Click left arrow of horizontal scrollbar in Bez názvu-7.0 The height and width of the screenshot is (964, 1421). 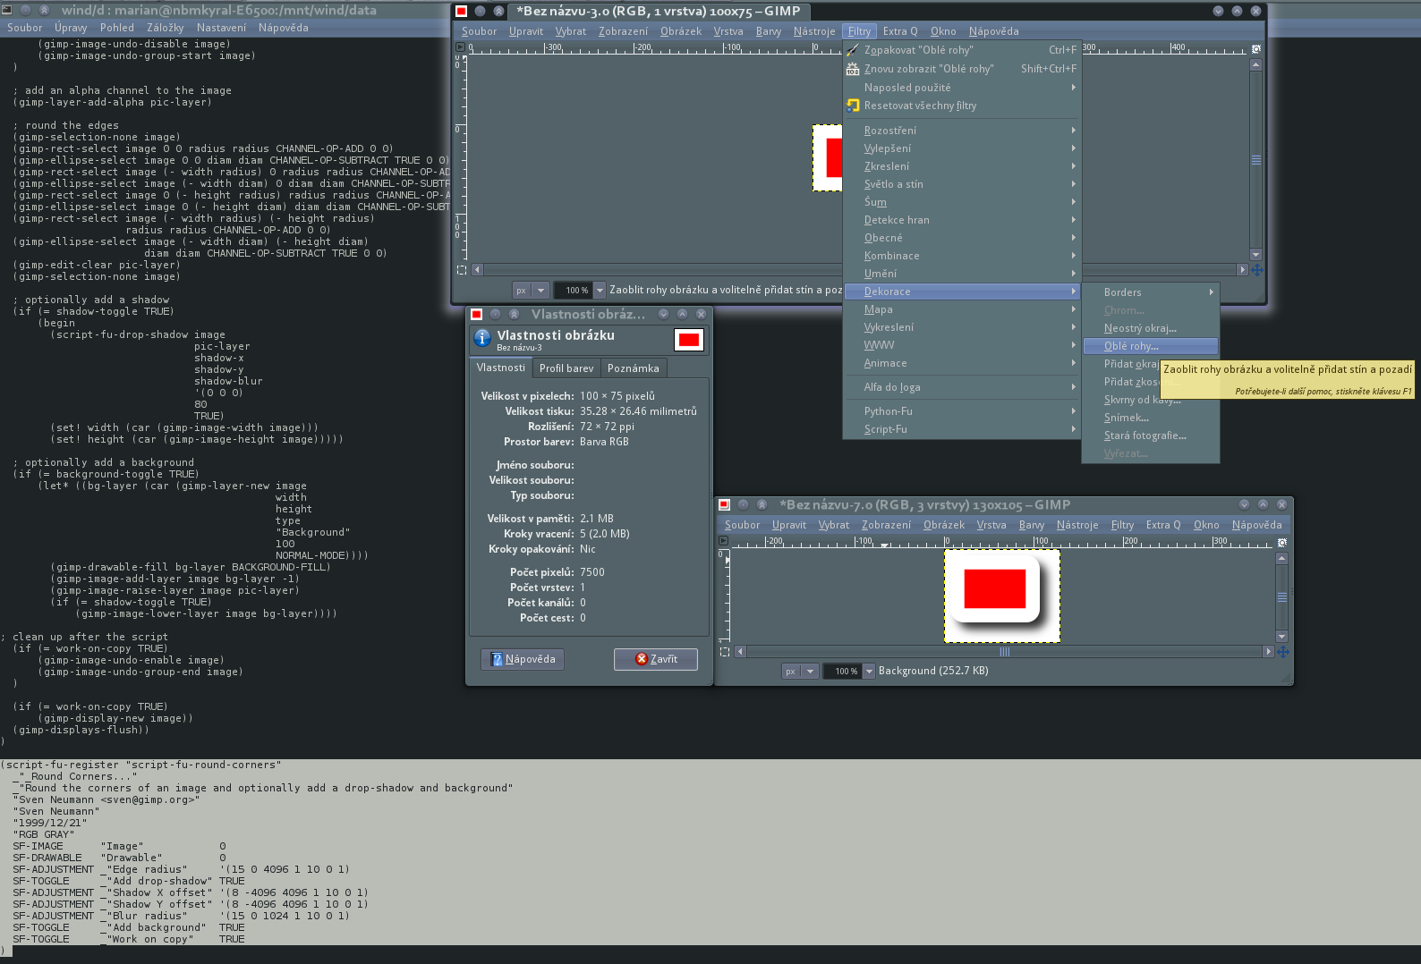(740, 652)
